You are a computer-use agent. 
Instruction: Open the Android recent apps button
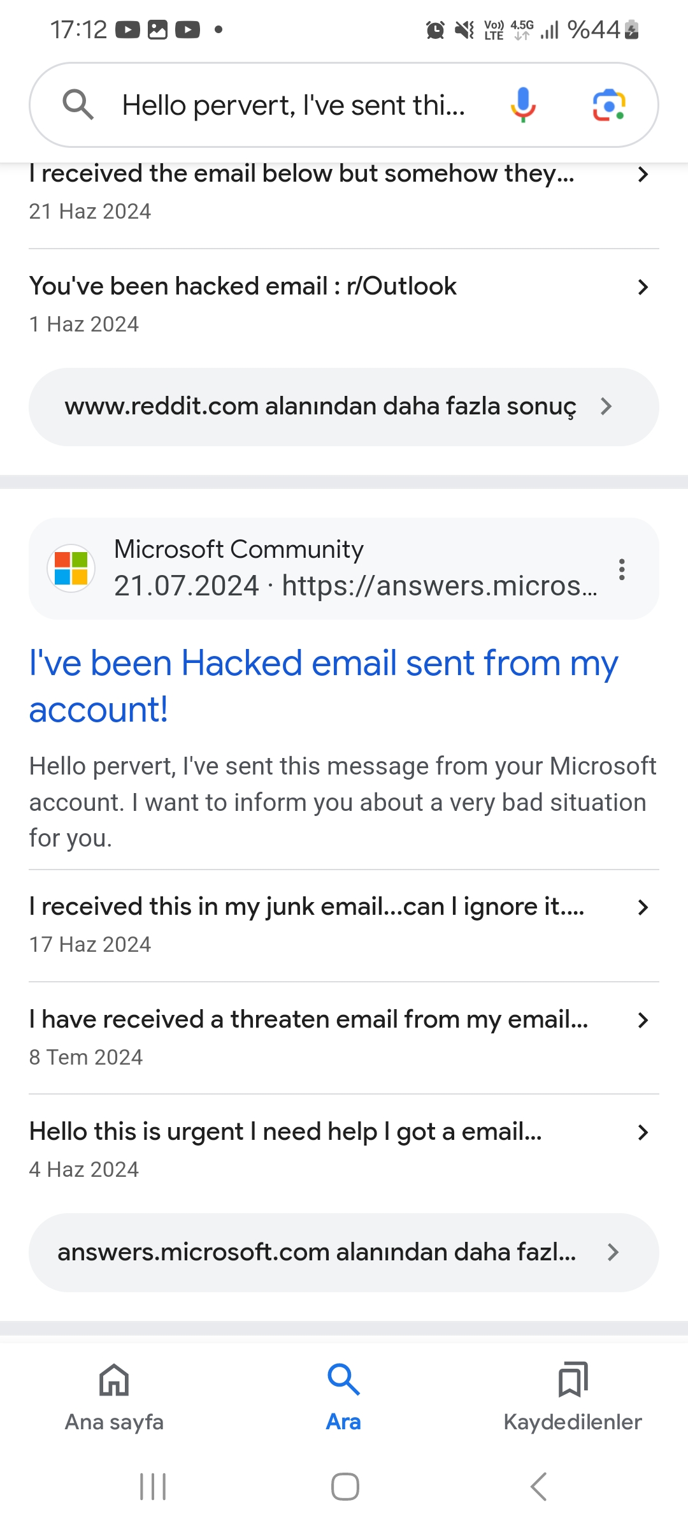point(153,1487)
